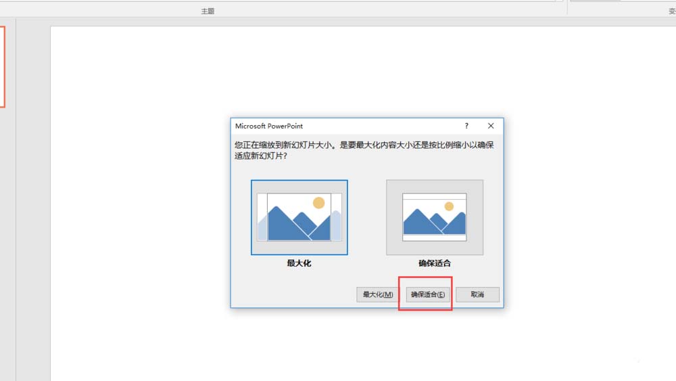Click the 确保适合(E) button

coord(428,294)
